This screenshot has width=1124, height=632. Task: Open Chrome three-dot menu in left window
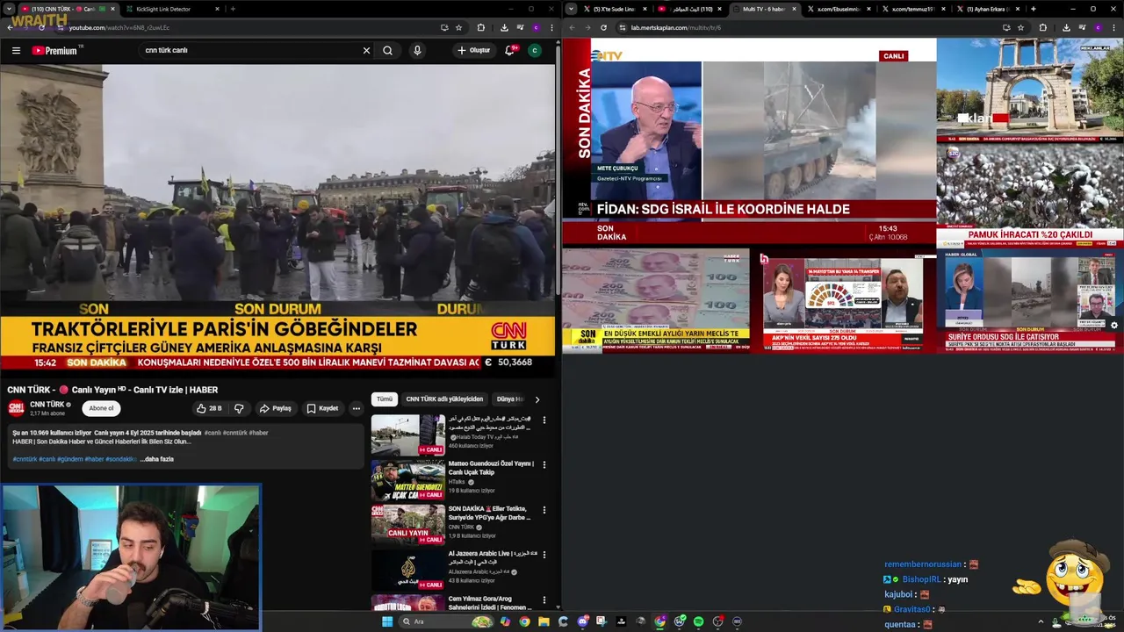pos(551,27)
